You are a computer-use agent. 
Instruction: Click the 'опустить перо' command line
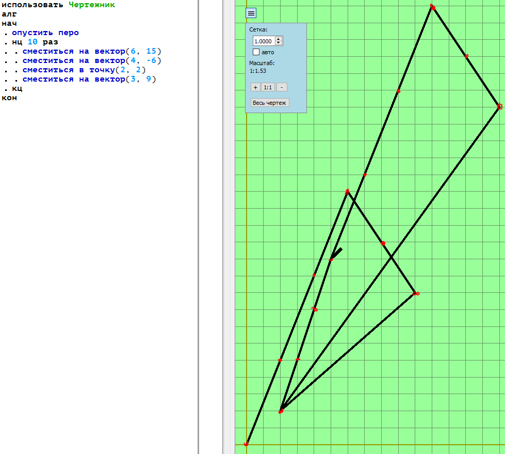pyautogui.click(x=45, y=33)
